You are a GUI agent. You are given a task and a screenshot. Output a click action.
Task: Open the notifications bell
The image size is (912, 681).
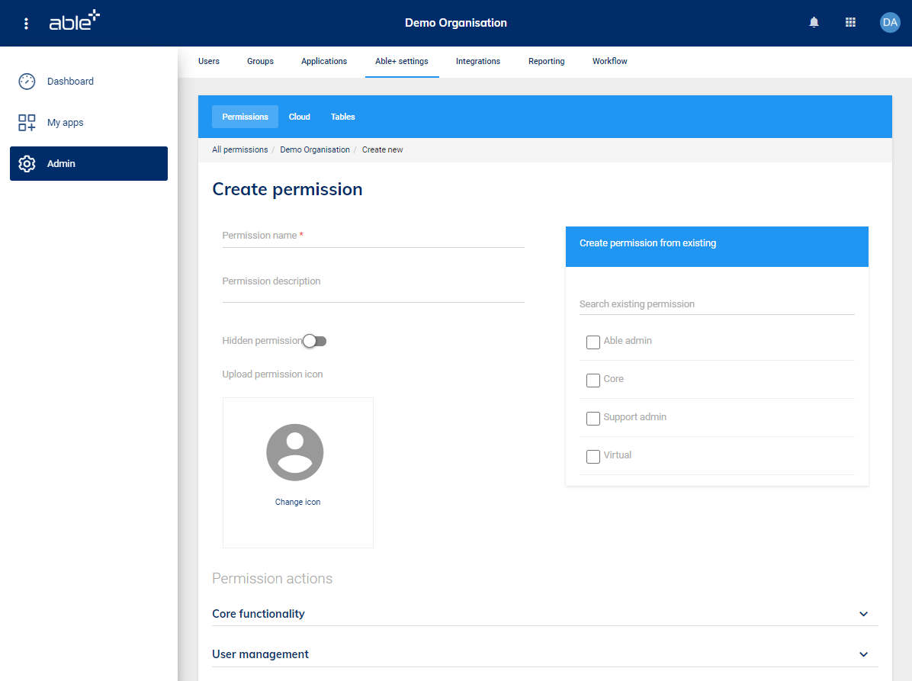[814, 23]
